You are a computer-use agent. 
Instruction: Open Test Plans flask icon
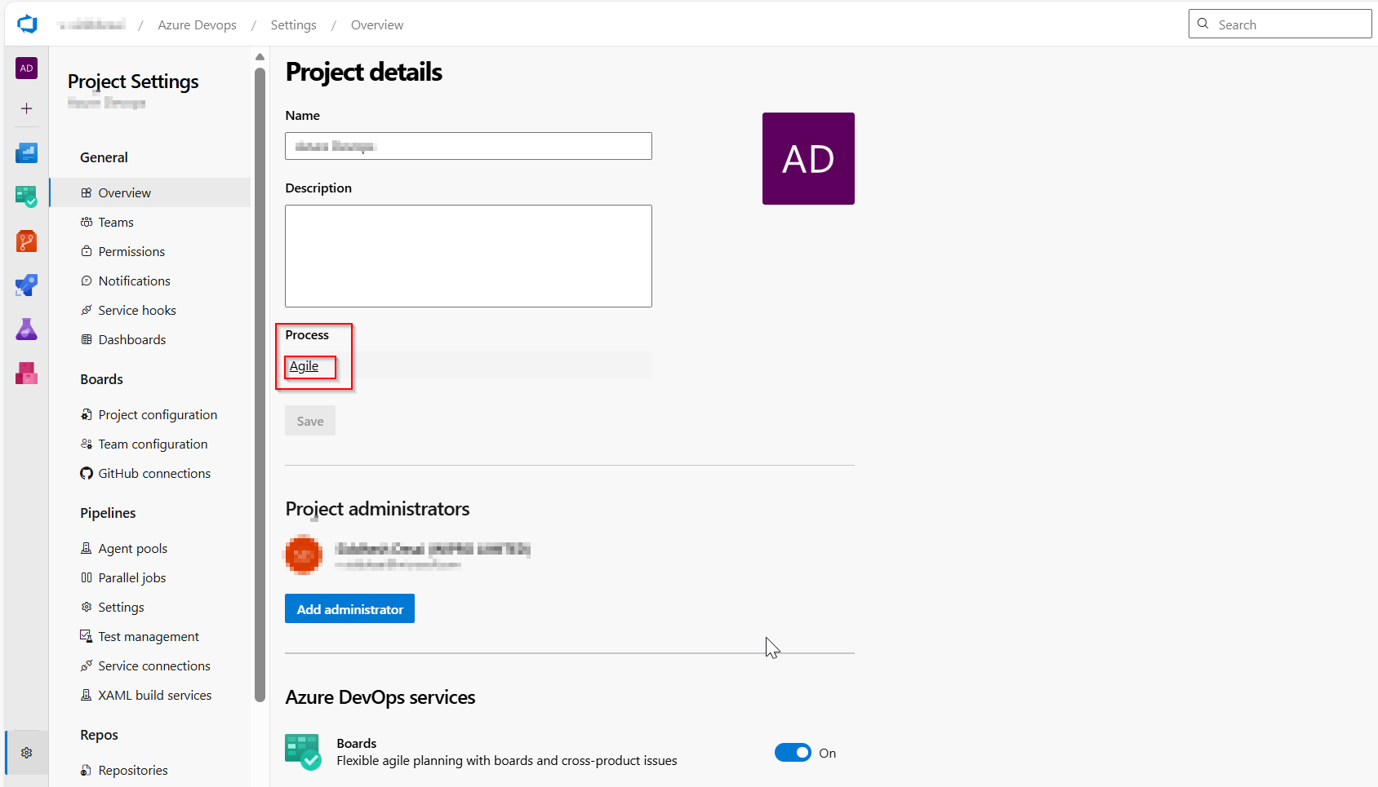[26, 329]
